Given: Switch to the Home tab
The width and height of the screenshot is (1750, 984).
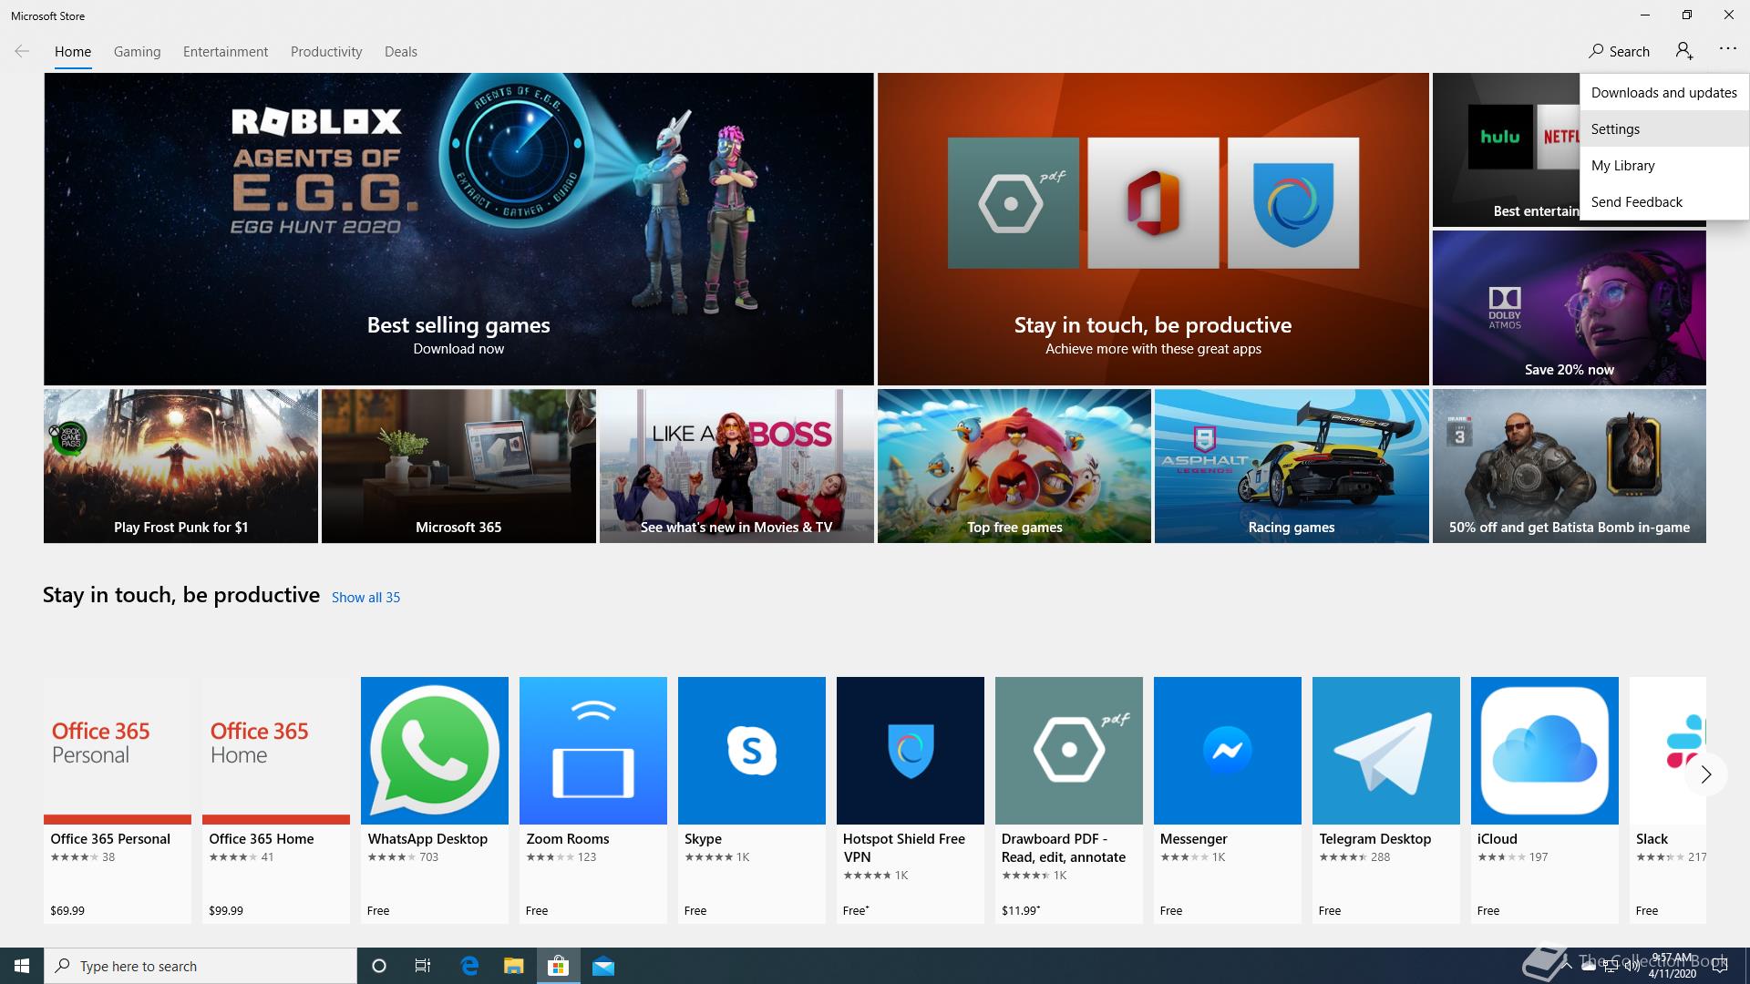Looking at the screenshot, I should (73, 51).
